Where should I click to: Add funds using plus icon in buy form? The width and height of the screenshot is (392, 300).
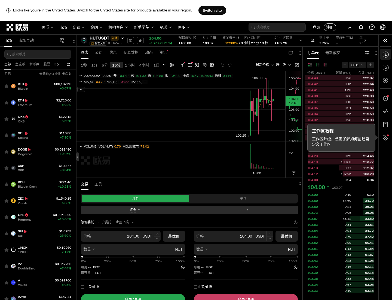tap(183, 267)
